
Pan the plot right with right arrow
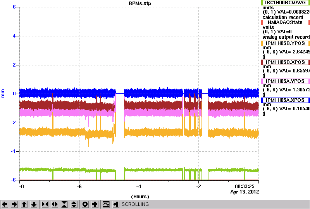click(14, 204)
